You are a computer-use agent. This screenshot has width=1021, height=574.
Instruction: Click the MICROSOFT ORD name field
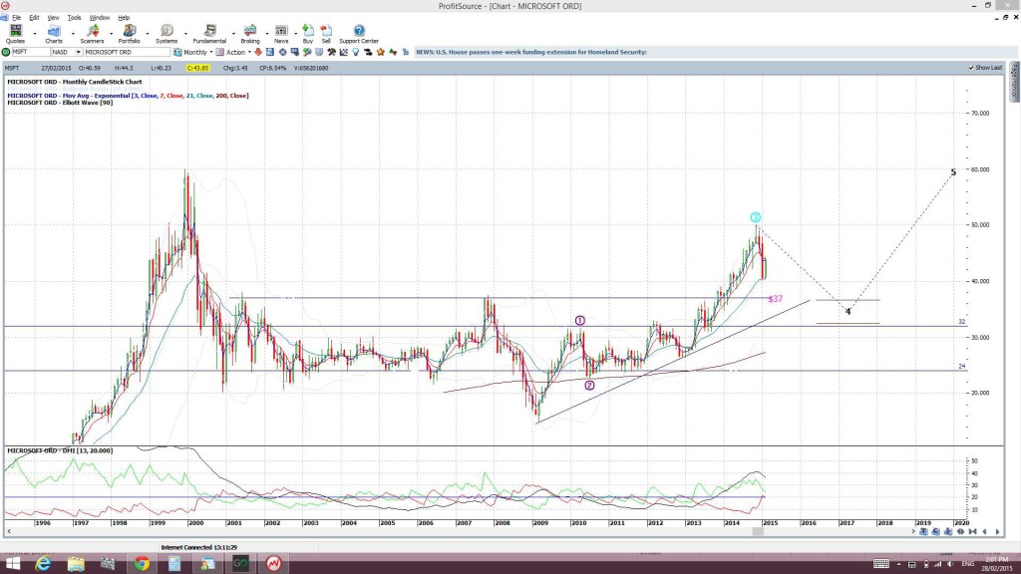tap(127, 52)
